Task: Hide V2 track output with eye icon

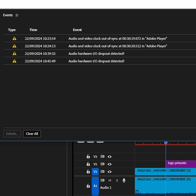Action: click(109, 164)
